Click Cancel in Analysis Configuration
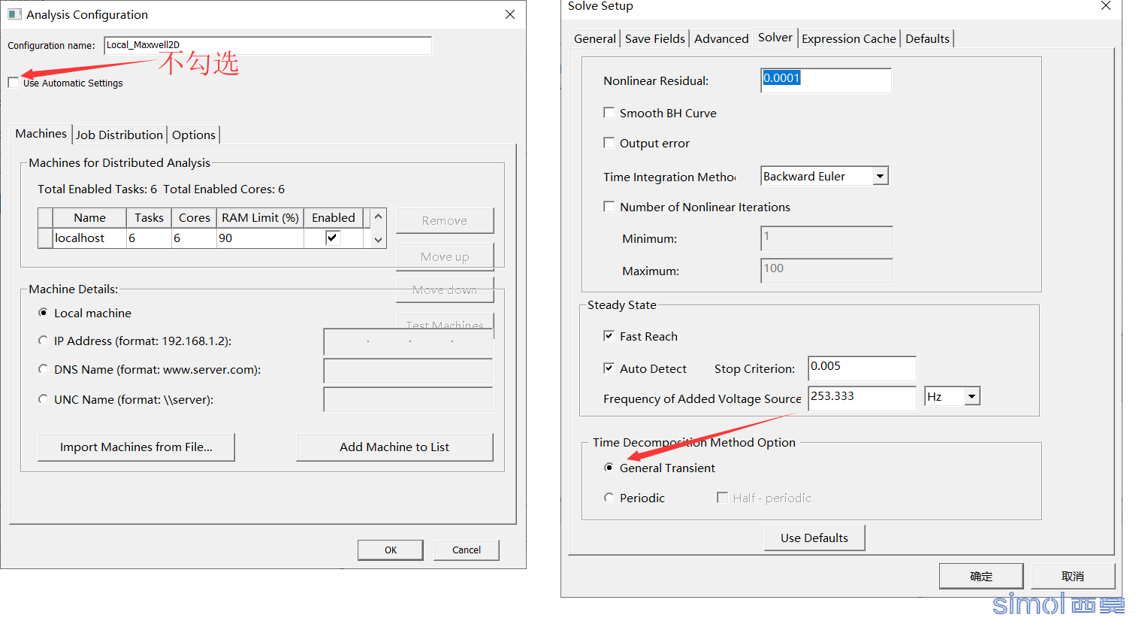Viewport: 1139px width, 618px height. pos(467,550)
